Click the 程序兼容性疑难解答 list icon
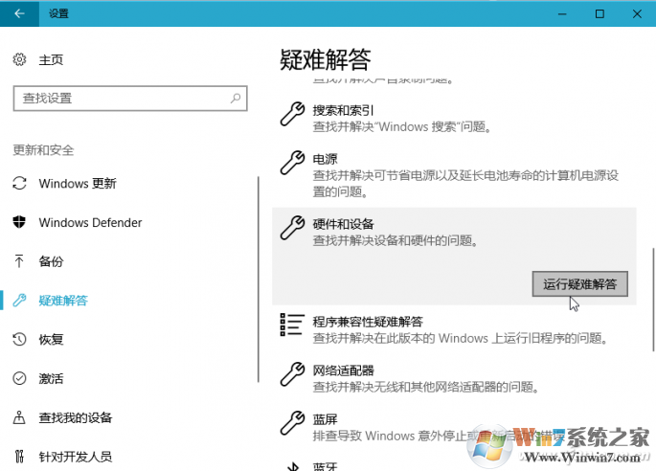 (x=291, y=325)
